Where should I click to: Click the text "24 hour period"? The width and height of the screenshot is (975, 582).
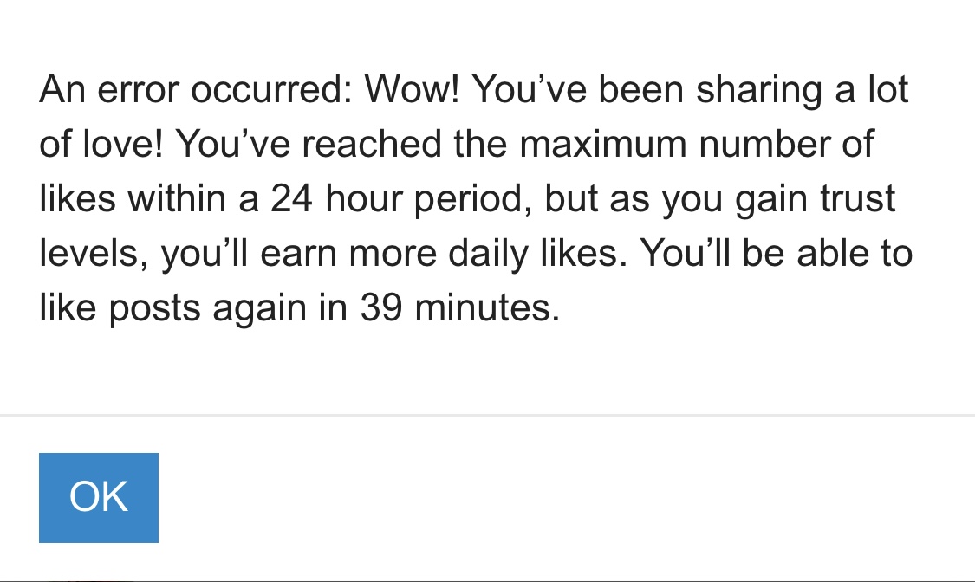(x=401, y=200)
